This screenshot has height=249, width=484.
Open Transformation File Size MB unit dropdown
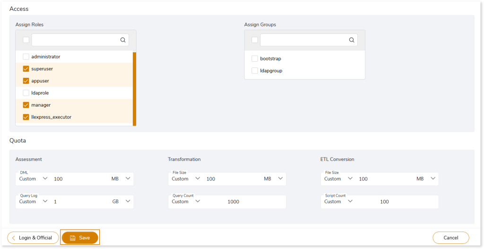pos(274,179)
